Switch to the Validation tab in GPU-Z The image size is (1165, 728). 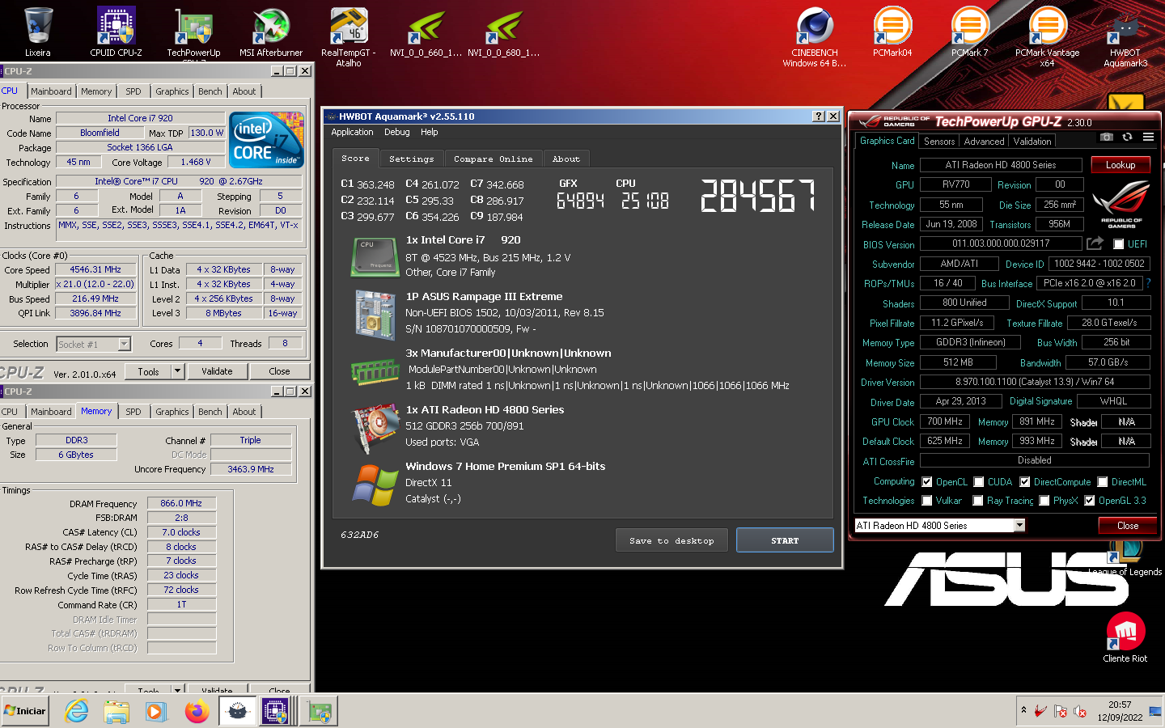(1032, 142)
